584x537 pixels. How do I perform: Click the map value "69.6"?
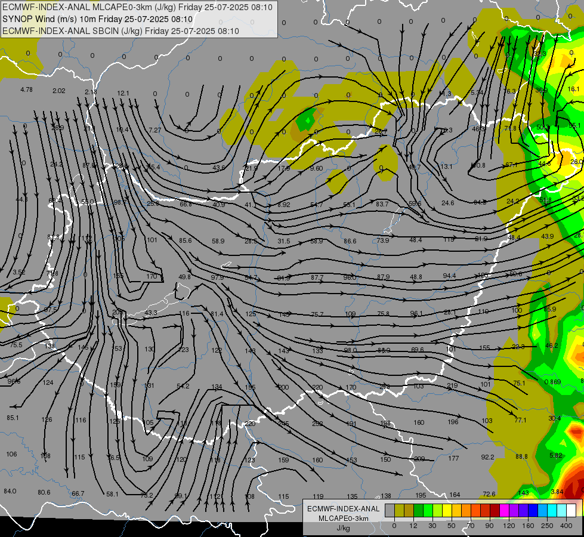[417, 350]
